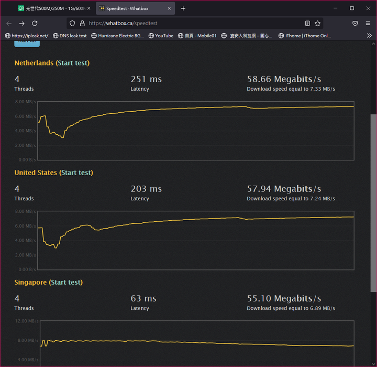This screenshot has height=367, width=377.
Task: Click the browser reload button
Action: [35, 24]
